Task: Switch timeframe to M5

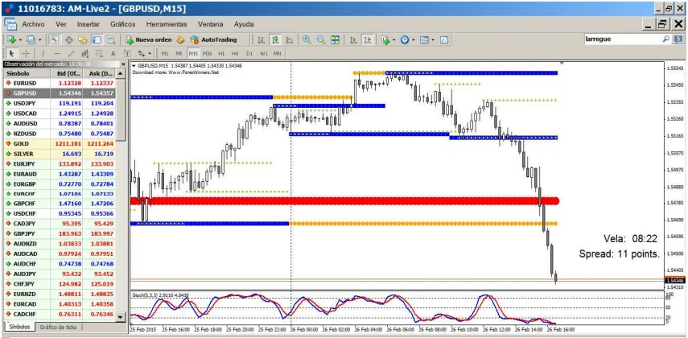Action: point(179,53)
